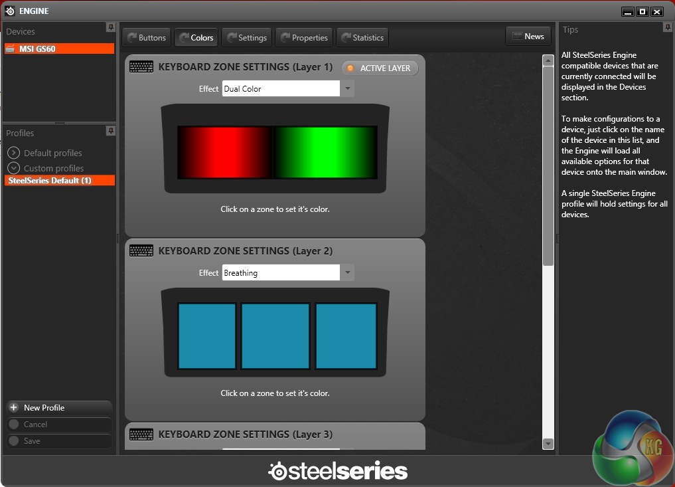The width and height of the screenshot is (675, 487).
Task: Switch to the Colors tab
Action: click(196, 37)
